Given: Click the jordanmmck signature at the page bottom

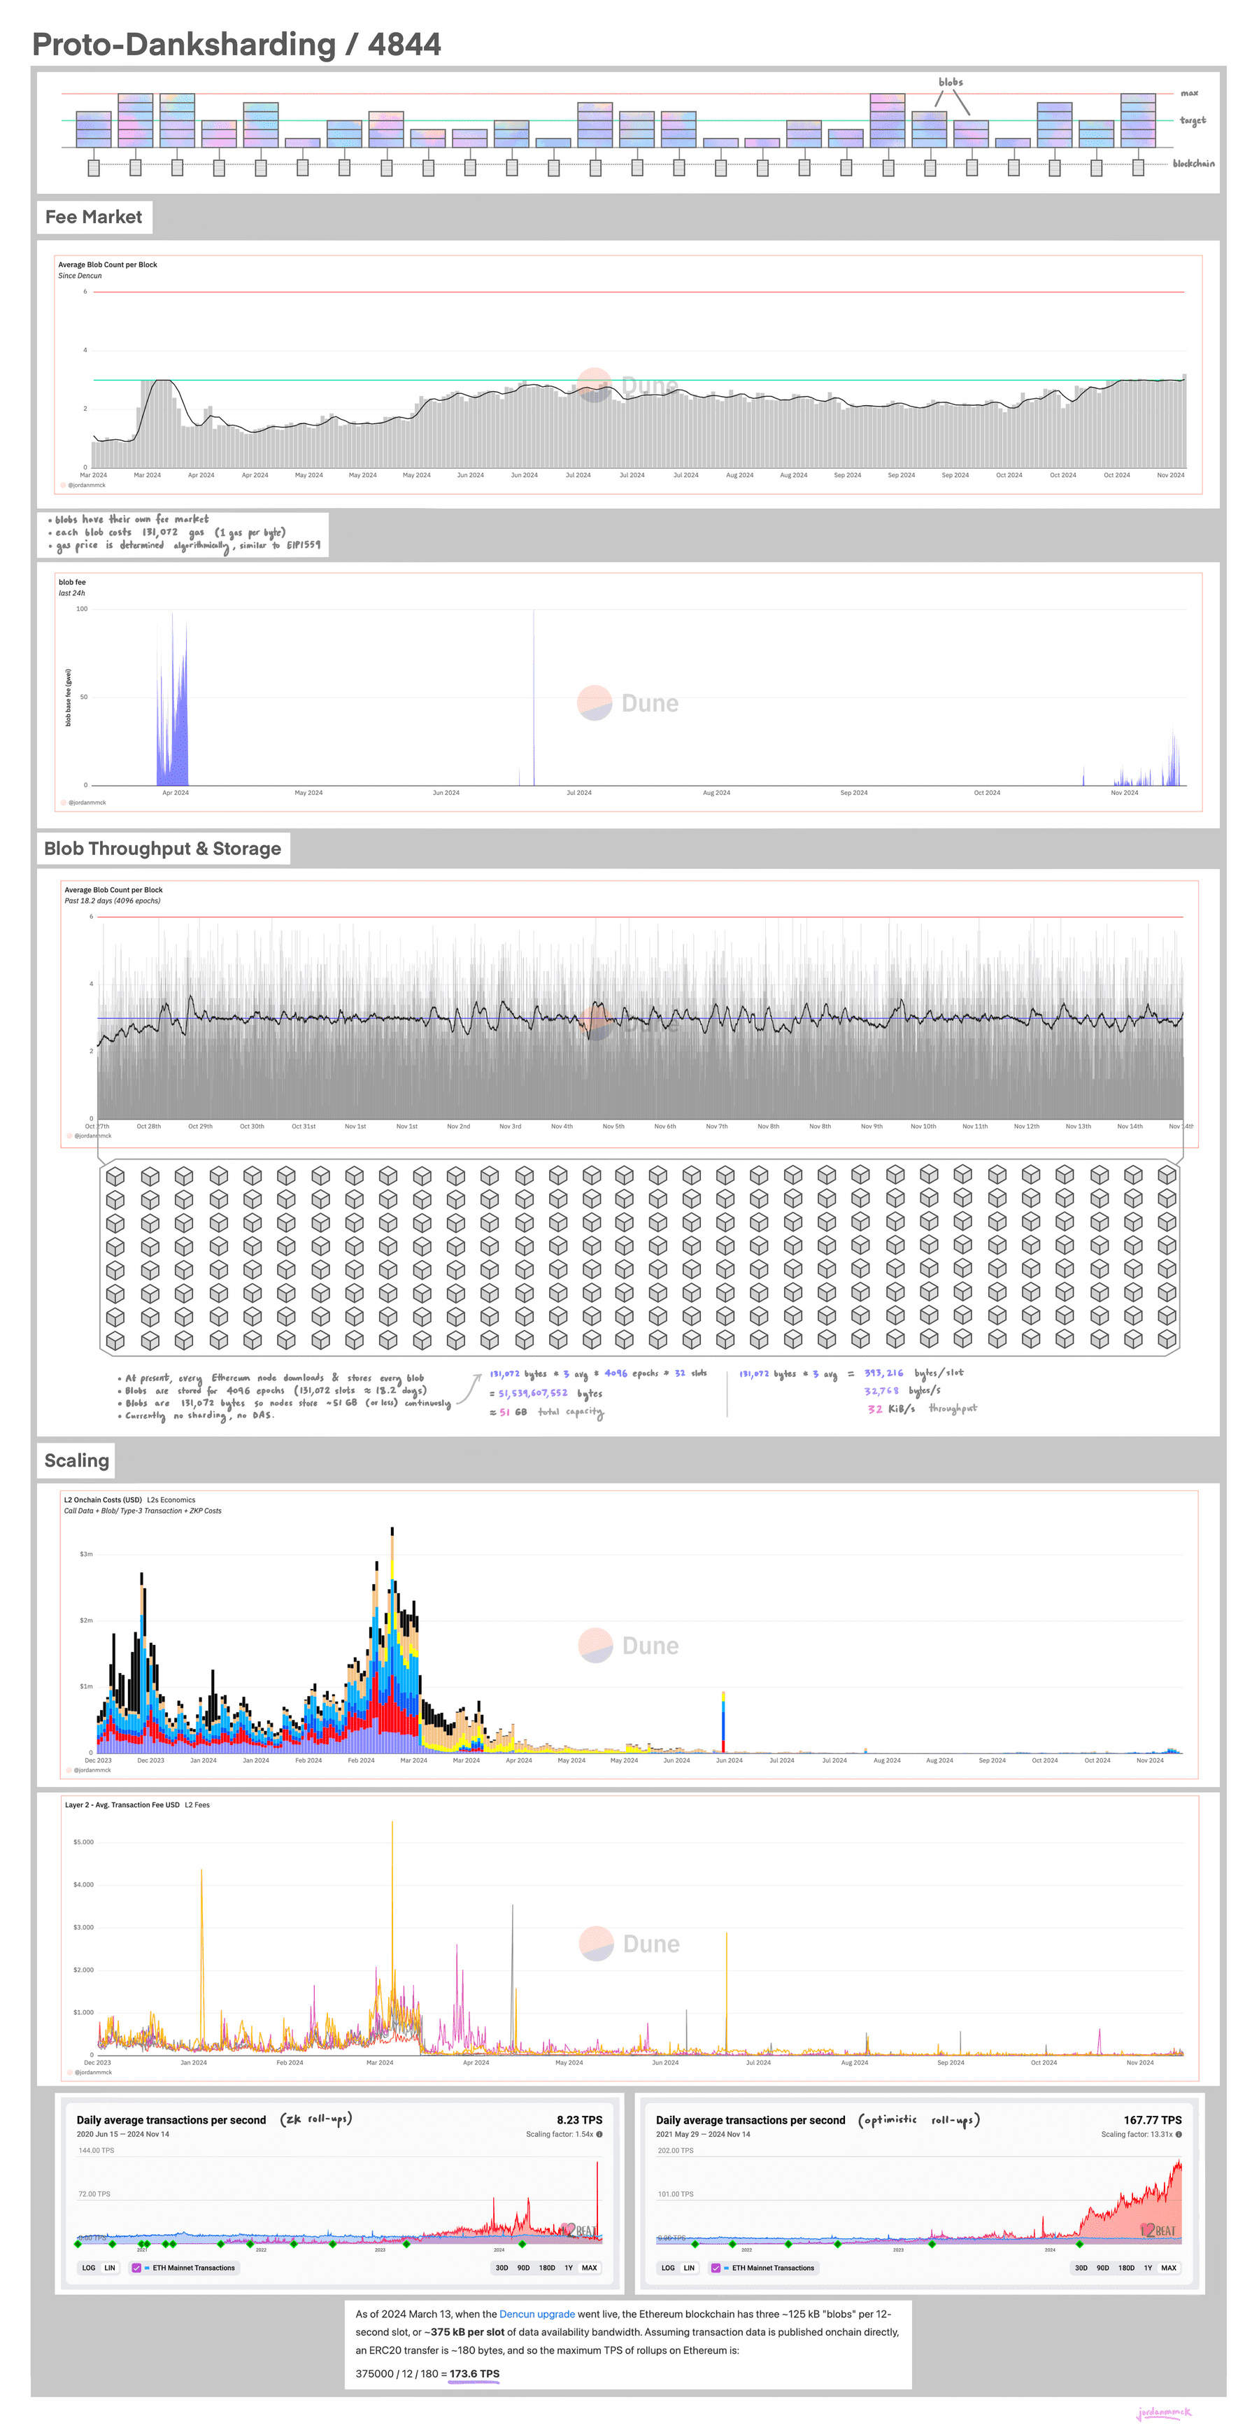Looking at the screenshot, I should [1164, 2413].
